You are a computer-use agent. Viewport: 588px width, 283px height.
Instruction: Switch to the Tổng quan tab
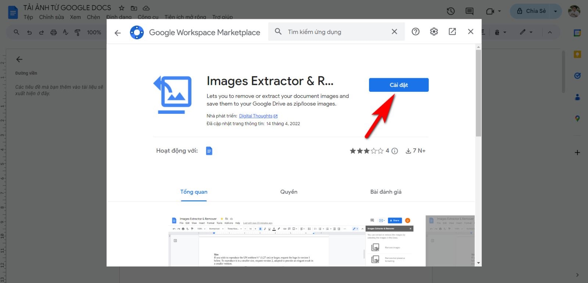click(194, 192)
